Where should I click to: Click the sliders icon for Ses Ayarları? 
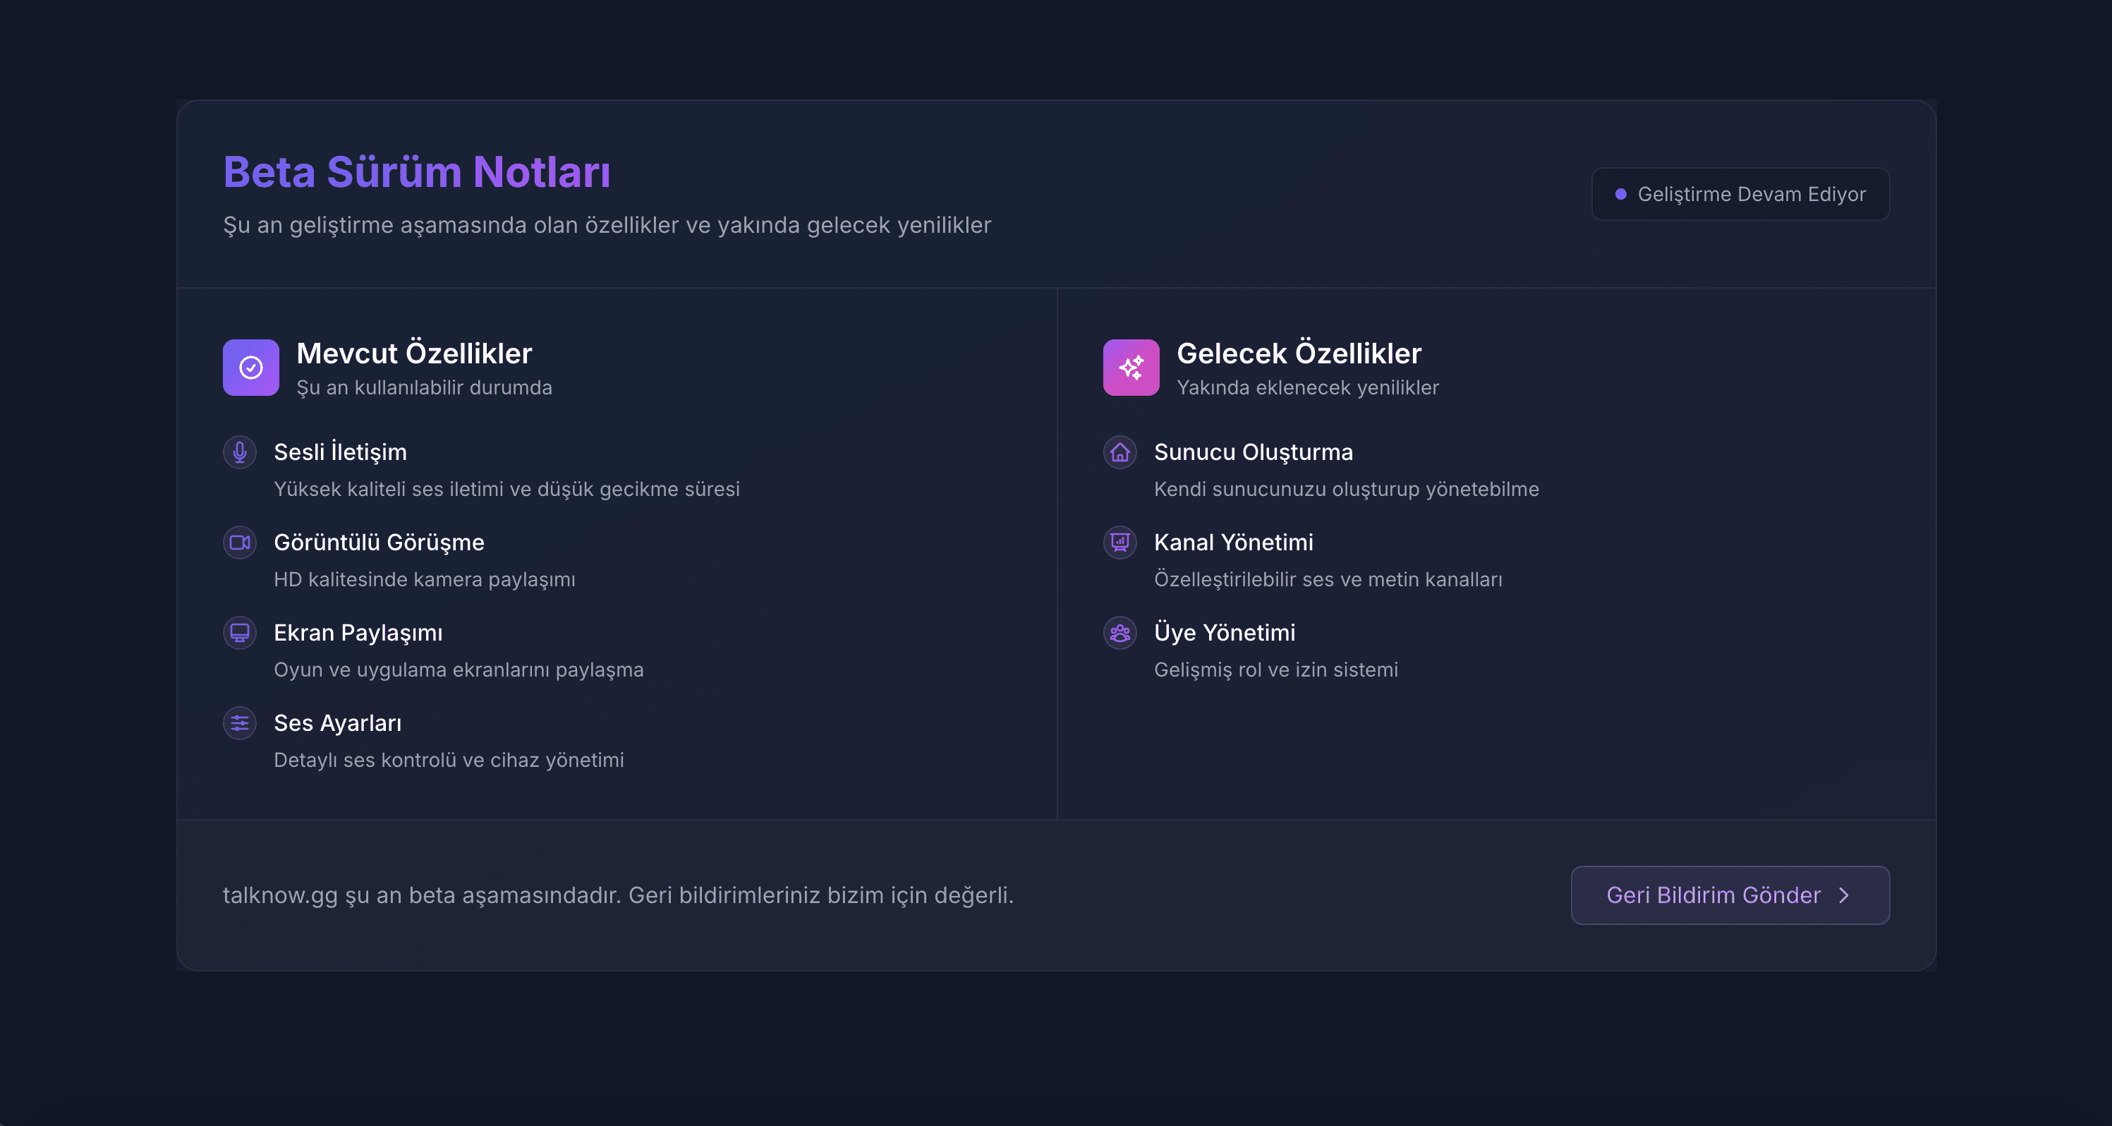(239, 722)
